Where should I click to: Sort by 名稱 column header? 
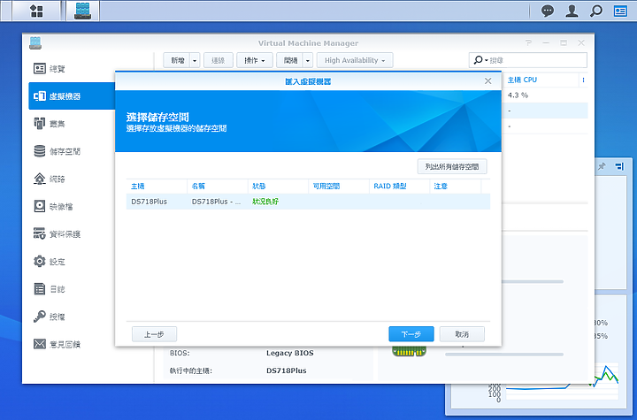pos(218,186)
